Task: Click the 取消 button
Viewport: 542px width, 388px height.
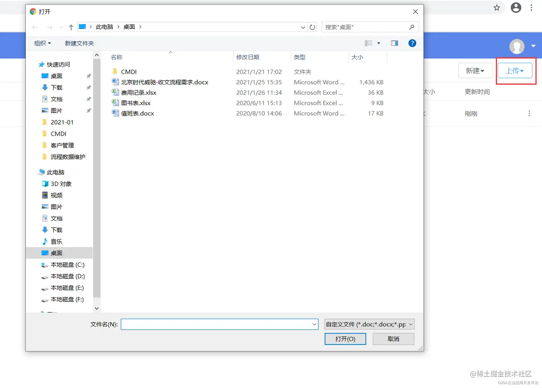Action: point(393,339)
